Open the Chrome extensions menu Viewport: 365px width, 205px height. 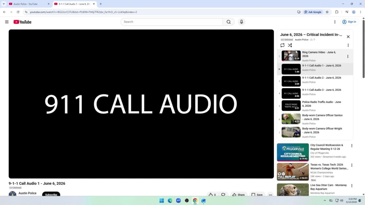click(337, 12)
